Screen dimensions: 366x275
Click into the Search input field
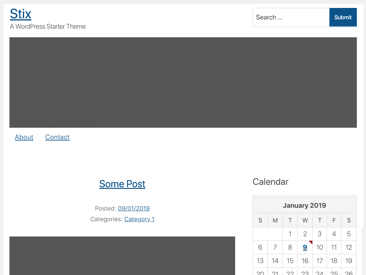click(291, 17)
